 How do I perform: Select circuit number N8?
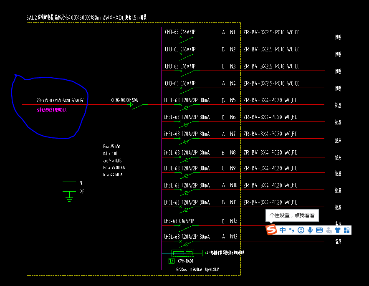coord(233,153)
